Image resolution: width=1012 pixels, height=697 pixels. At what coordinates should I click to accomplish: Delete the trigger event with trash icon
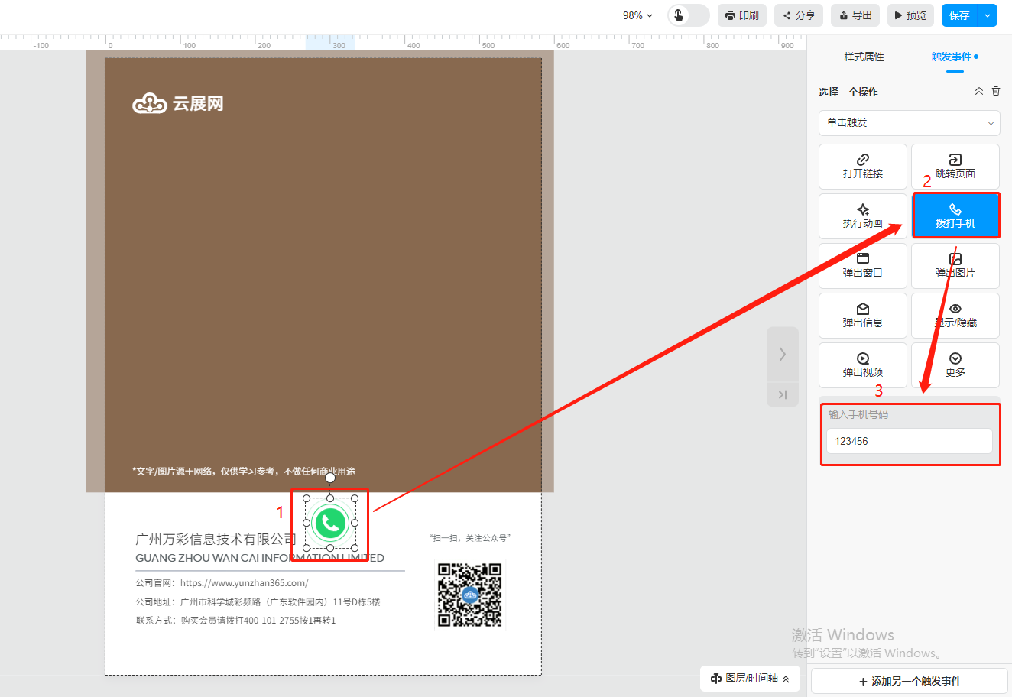pyautogui.click(x=996, y=91)
